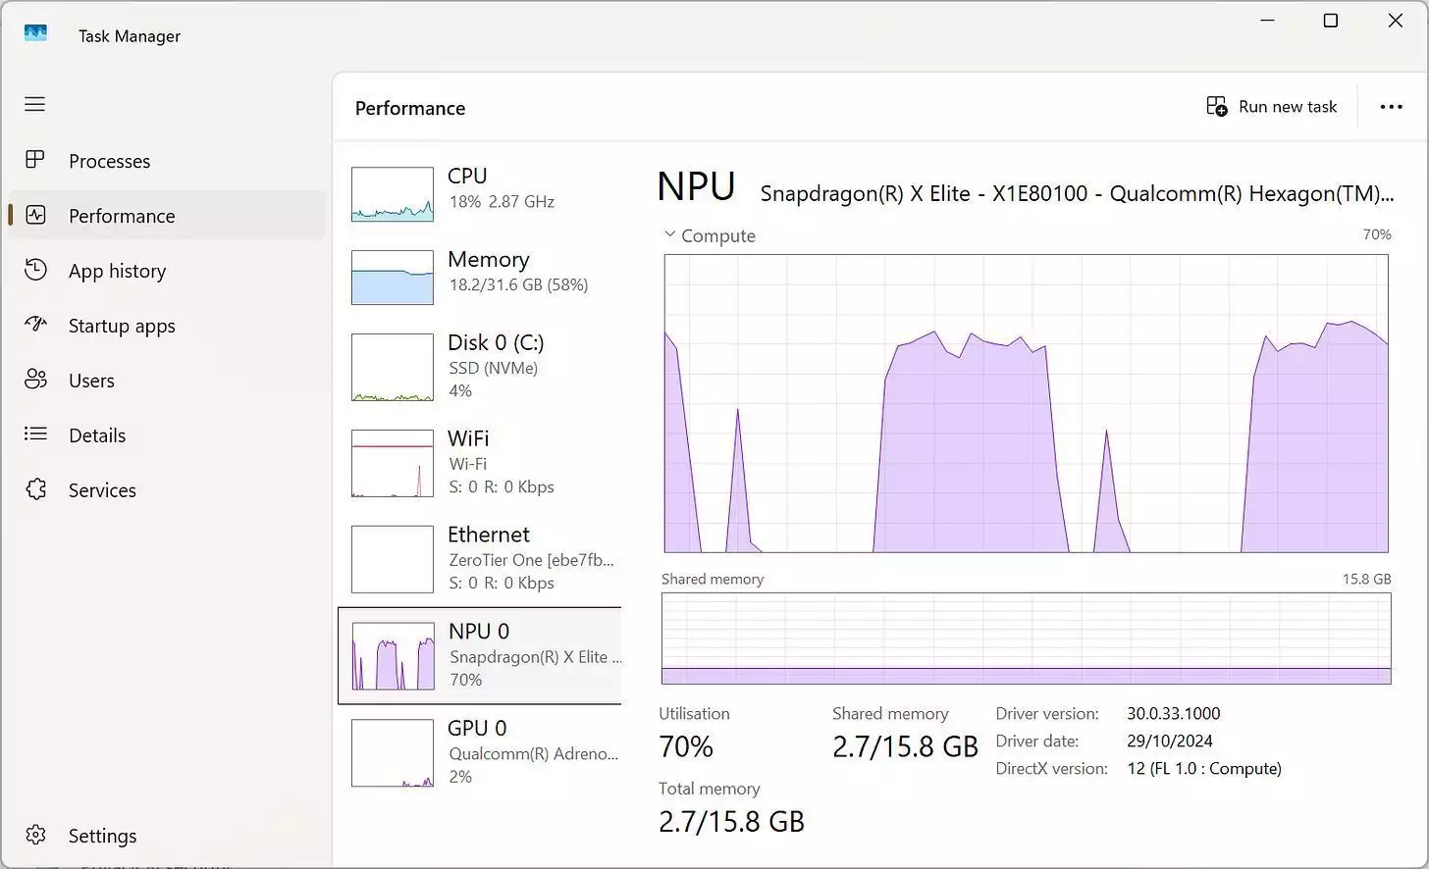Click the Performance heartbeat icon
1429x869 pixels.
click(x=35, y=215)
